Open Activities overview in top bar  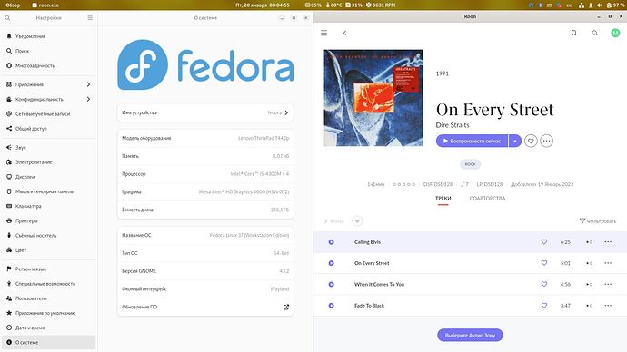tap(14, 5)
